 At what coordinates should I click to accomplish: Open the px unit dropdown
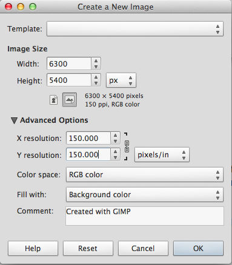point(121,80)
